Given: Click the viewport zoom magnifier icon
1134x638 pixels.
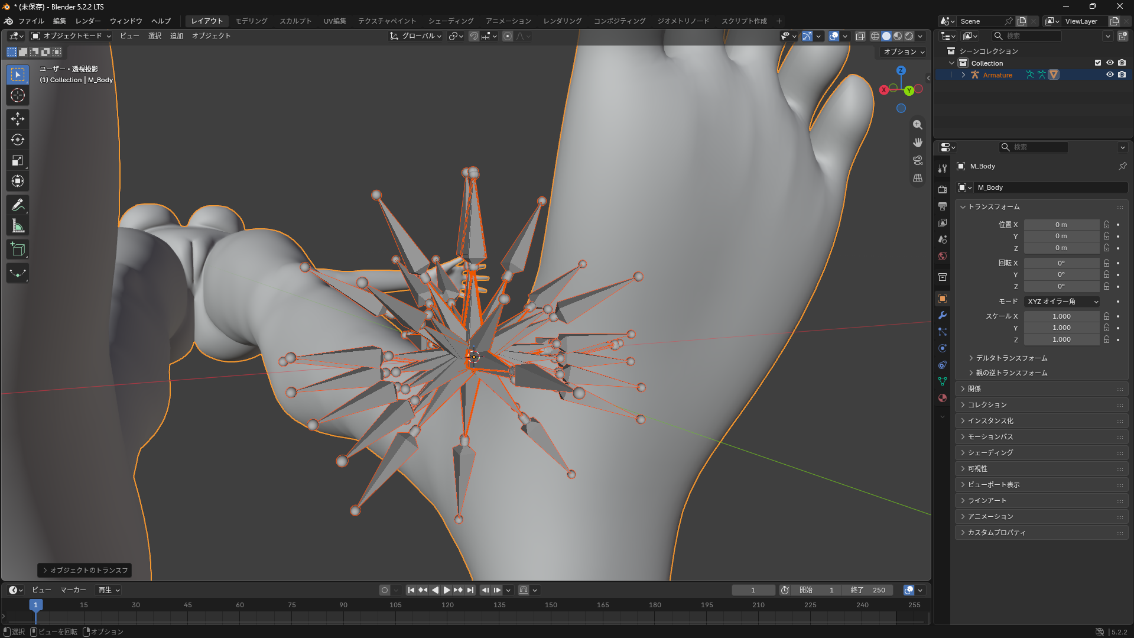Looking at the screenshot, I should point(918,125).
